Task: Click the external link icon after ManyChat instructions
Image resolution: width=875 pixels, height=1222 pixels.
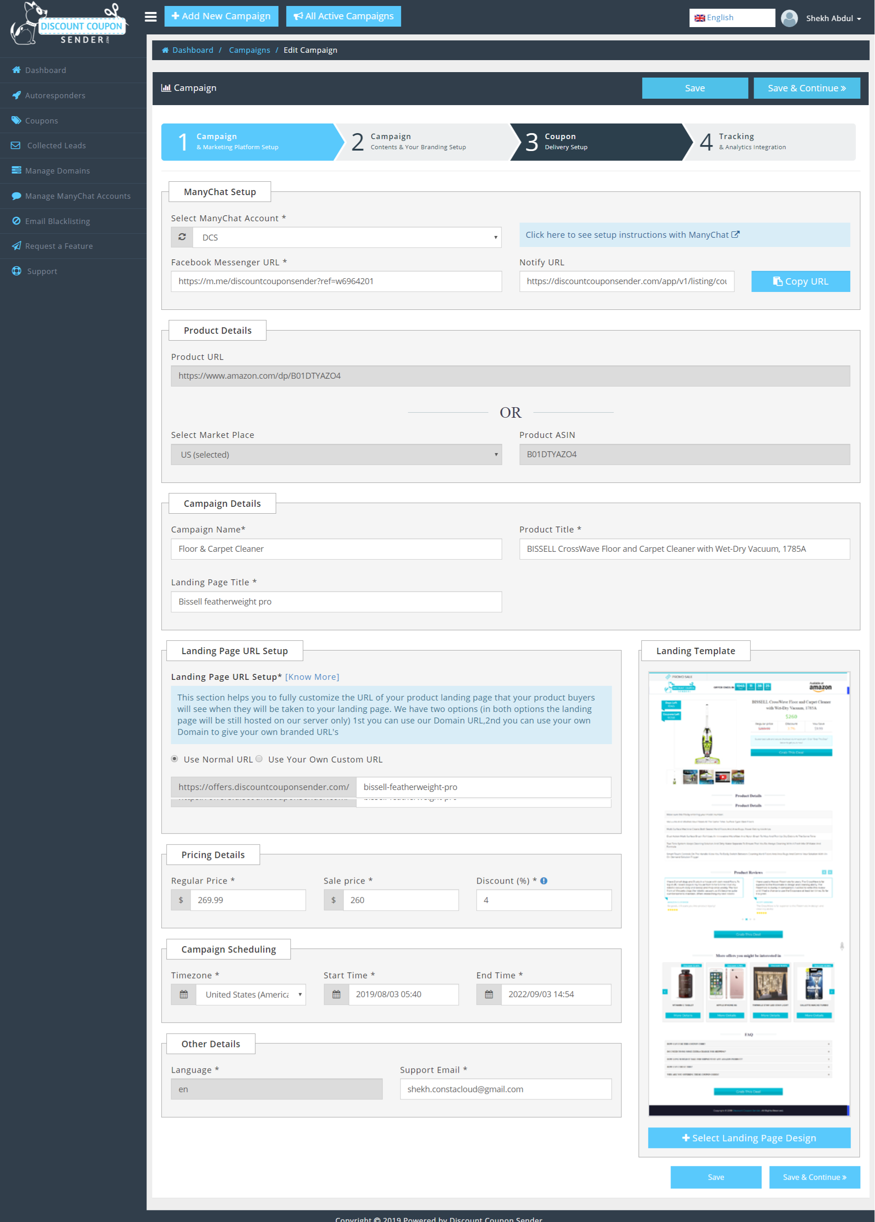Action: pos(735,235)
